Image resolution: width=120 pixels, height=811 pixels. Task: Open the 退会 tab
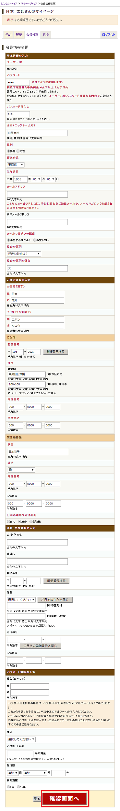coord(46,35)
